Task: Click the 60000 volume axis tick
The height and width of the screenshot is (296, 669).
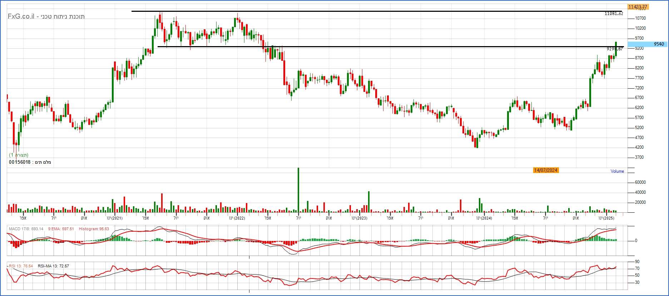Action: [640, 182]
